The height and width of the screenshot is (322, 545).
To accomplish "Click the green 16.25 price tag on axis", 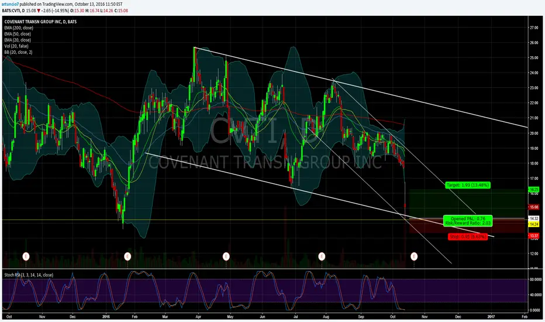I will (x=533, y=190).
